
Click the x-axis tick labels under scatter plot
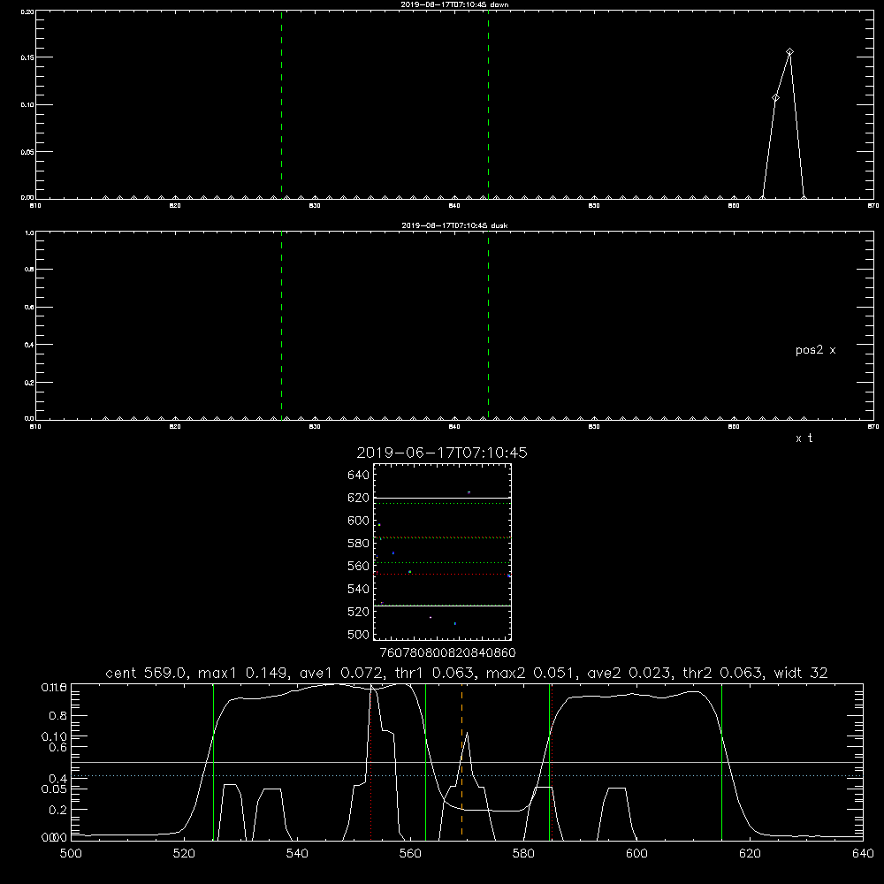coord(447,653)
